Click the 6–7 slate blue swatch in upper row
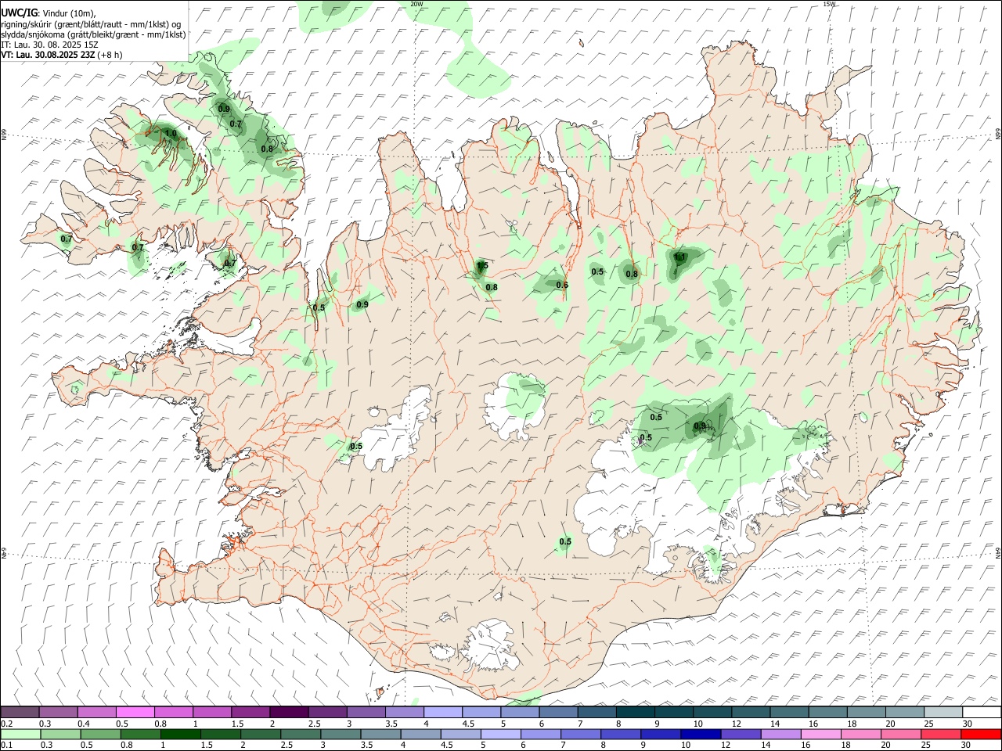 click(x=559, y=713)
